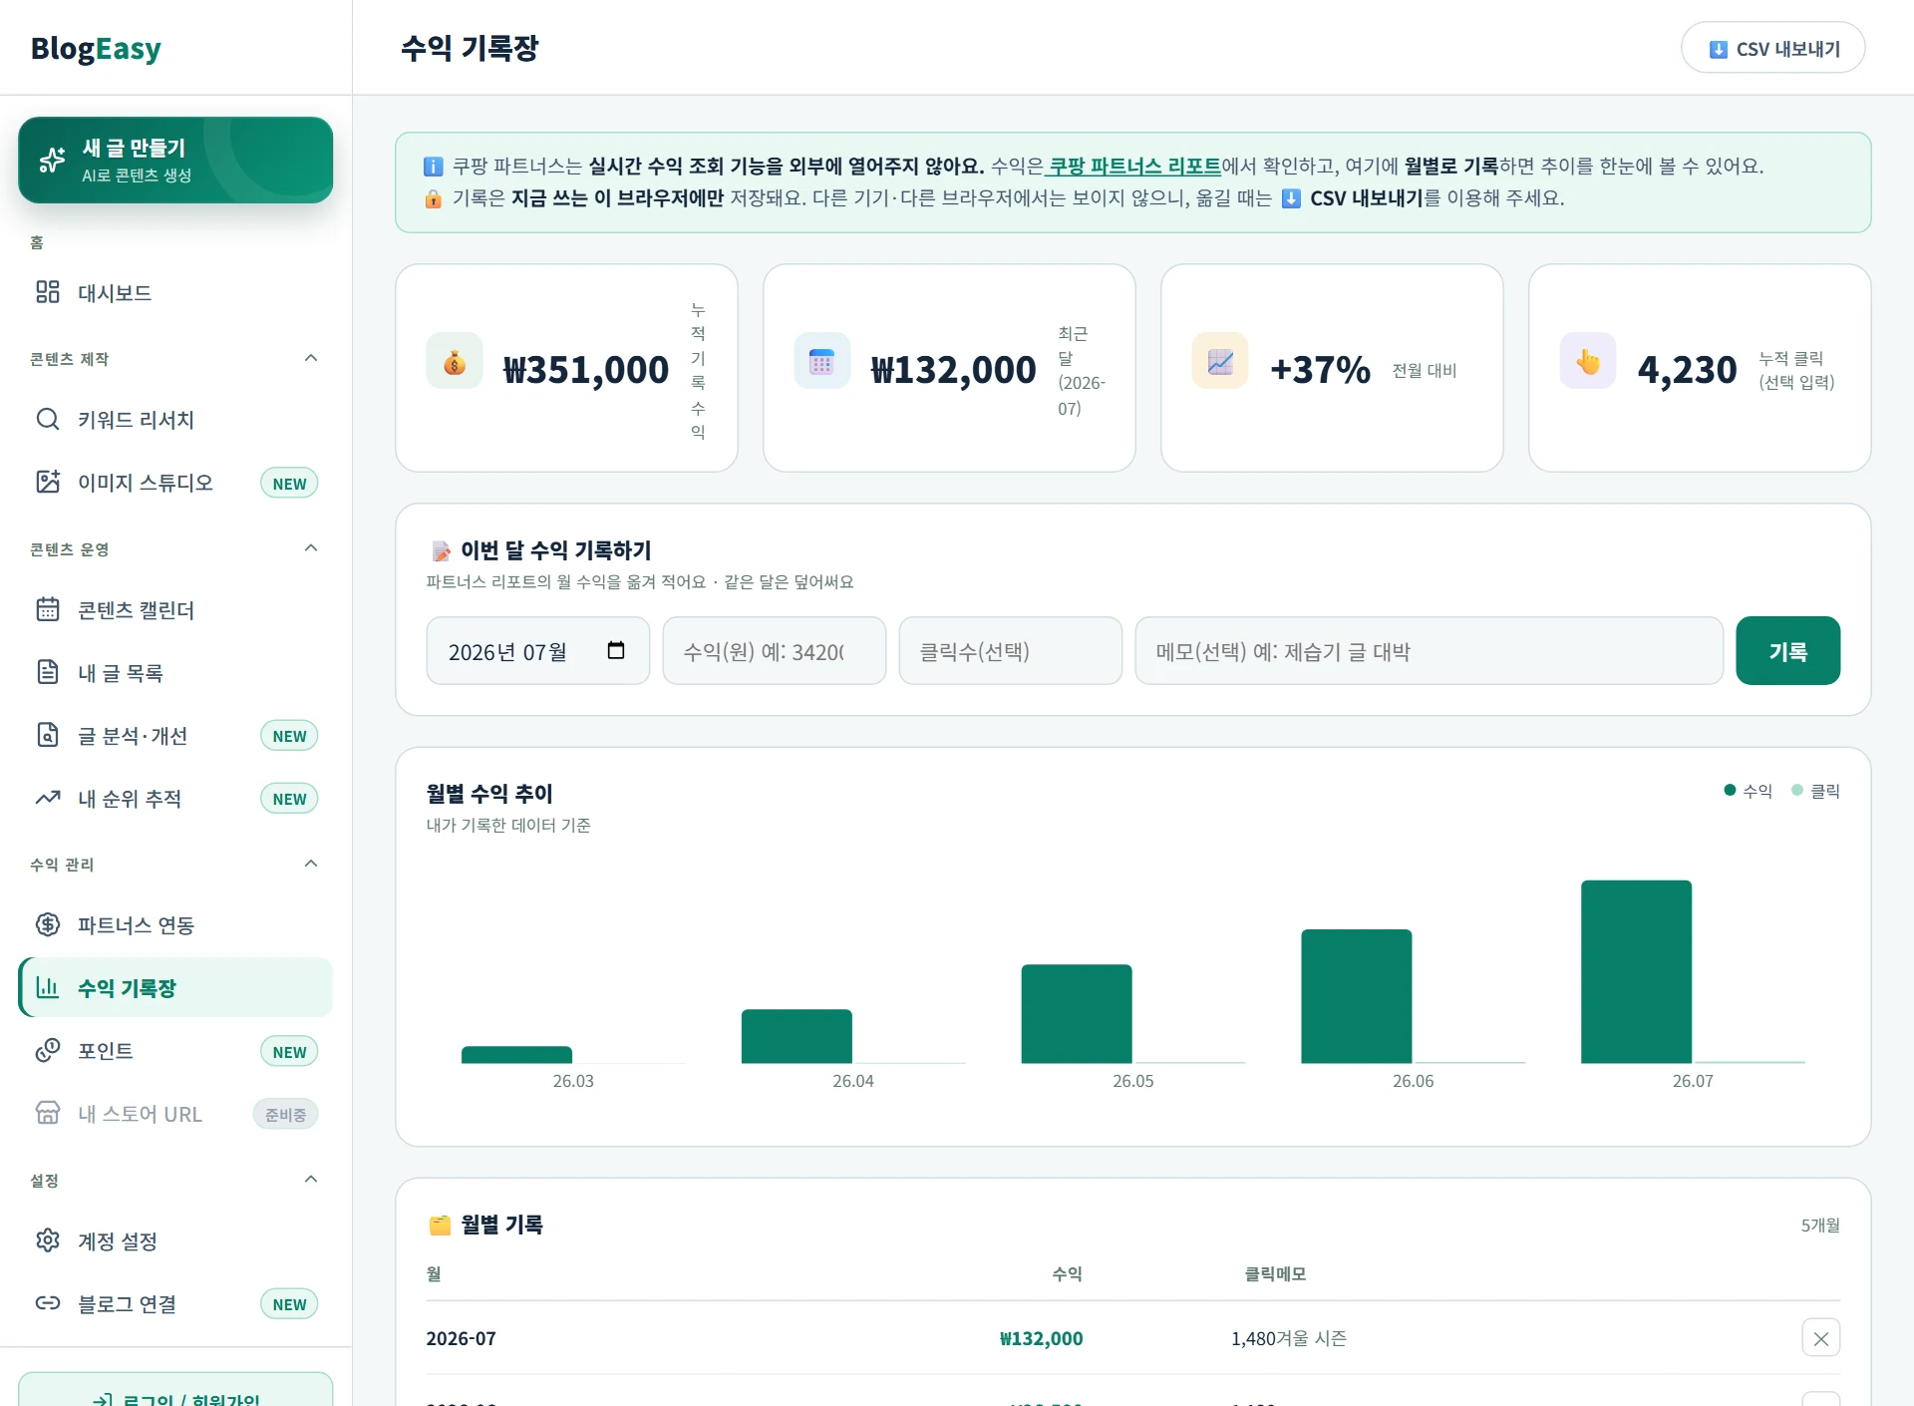The height and width of the screenshot is (1406, 1914).
Task: Select 계정 설정 menu item
Action: [x=175, y=1240]
